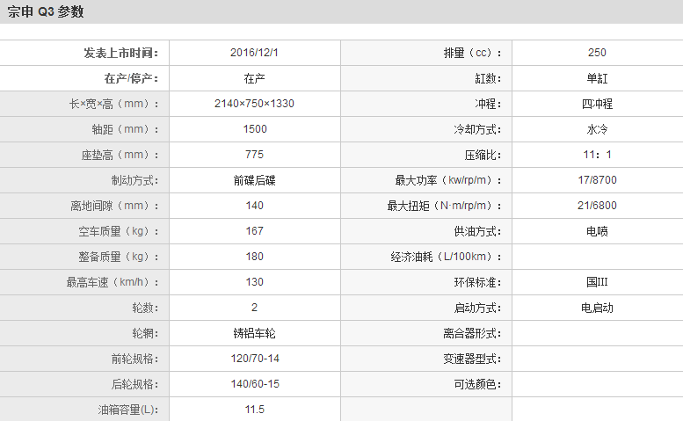Viewport: 683px width, 421px height.
Task: Select the 国III emission standard value
Action: (x=597, y=282)
